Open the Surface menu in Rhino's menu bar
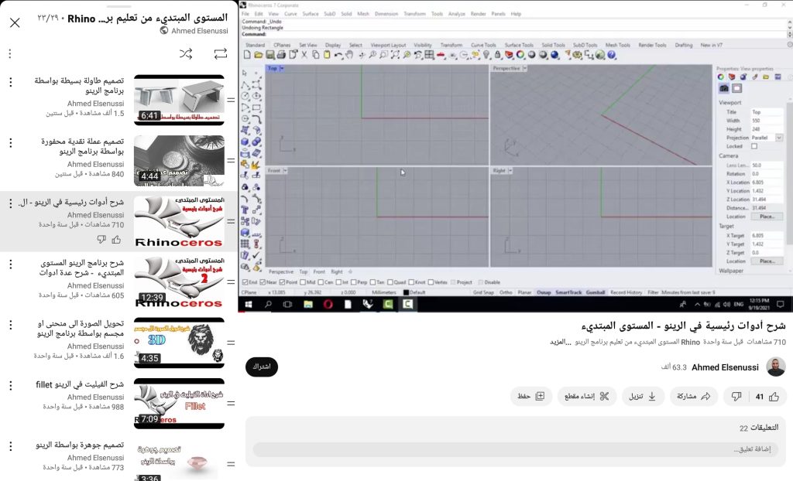The height and width of the screenshot is (481, 793). click(x=310, y=13)
